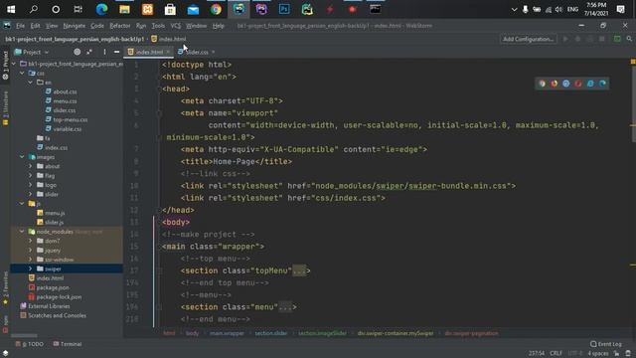Expand folded topMenu section ellipsis
This screenshot has width=636, height=358.
(x=299, y=270)
